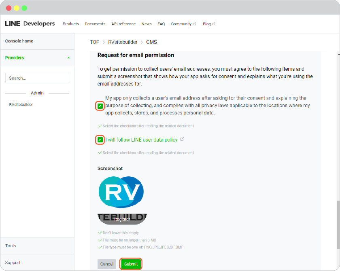Click 'Don't leave this empty' hint

[121, 233]
